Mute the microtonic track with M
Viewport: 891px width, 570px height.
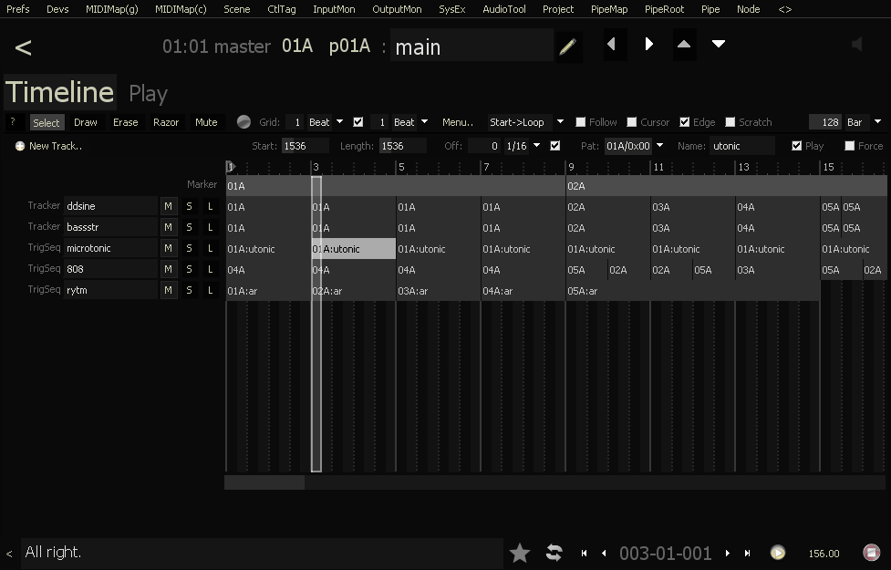[x=168, y=248]
